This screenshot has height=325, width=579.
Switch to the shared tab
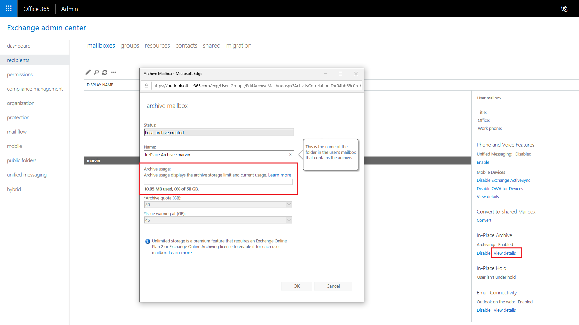(212, 46)
